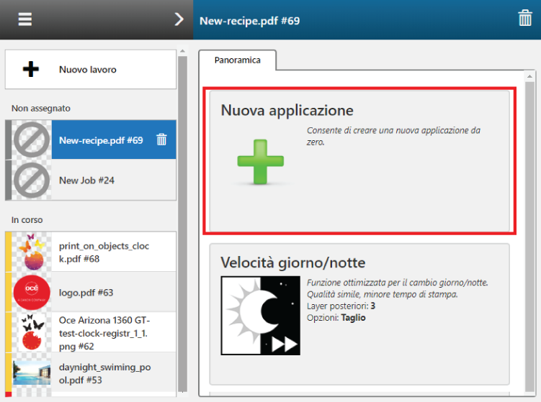Click the green plus Nuova applicazione icon
This screenshot has height=402, width=541.
261,162
